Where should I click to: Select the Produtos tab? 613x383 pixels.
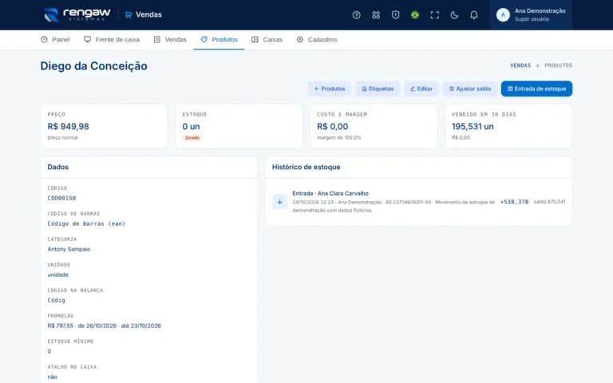219,39
